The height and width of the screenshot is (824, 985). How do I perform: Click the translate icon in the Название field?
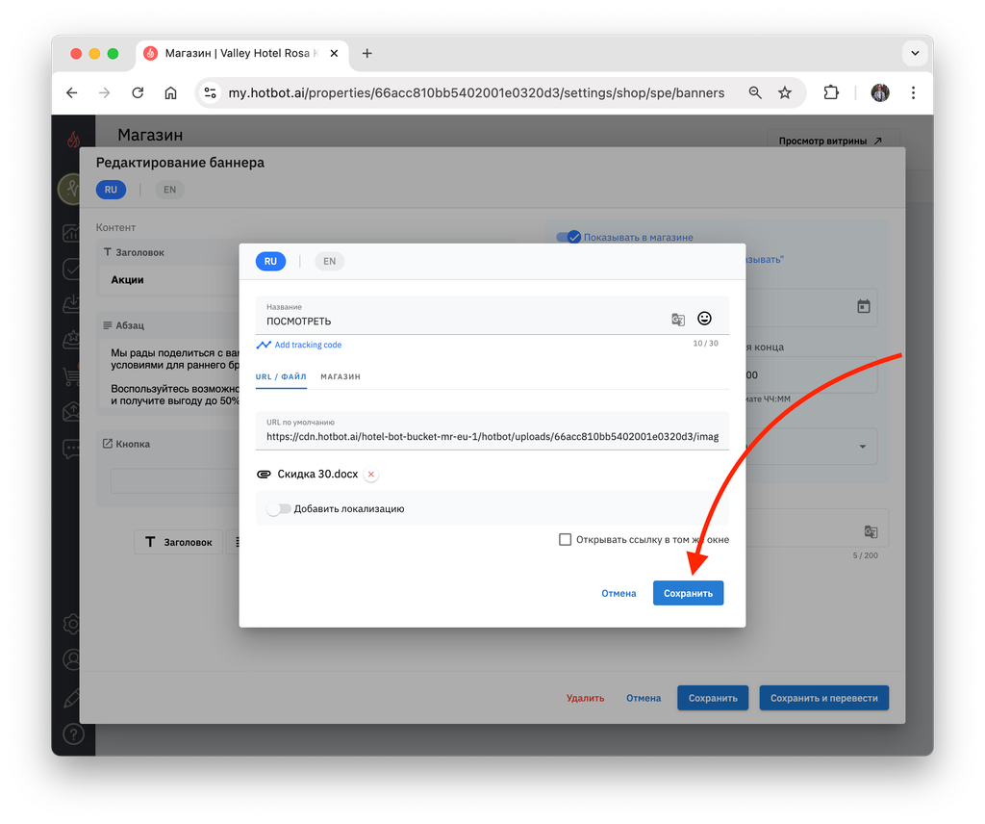678,320
